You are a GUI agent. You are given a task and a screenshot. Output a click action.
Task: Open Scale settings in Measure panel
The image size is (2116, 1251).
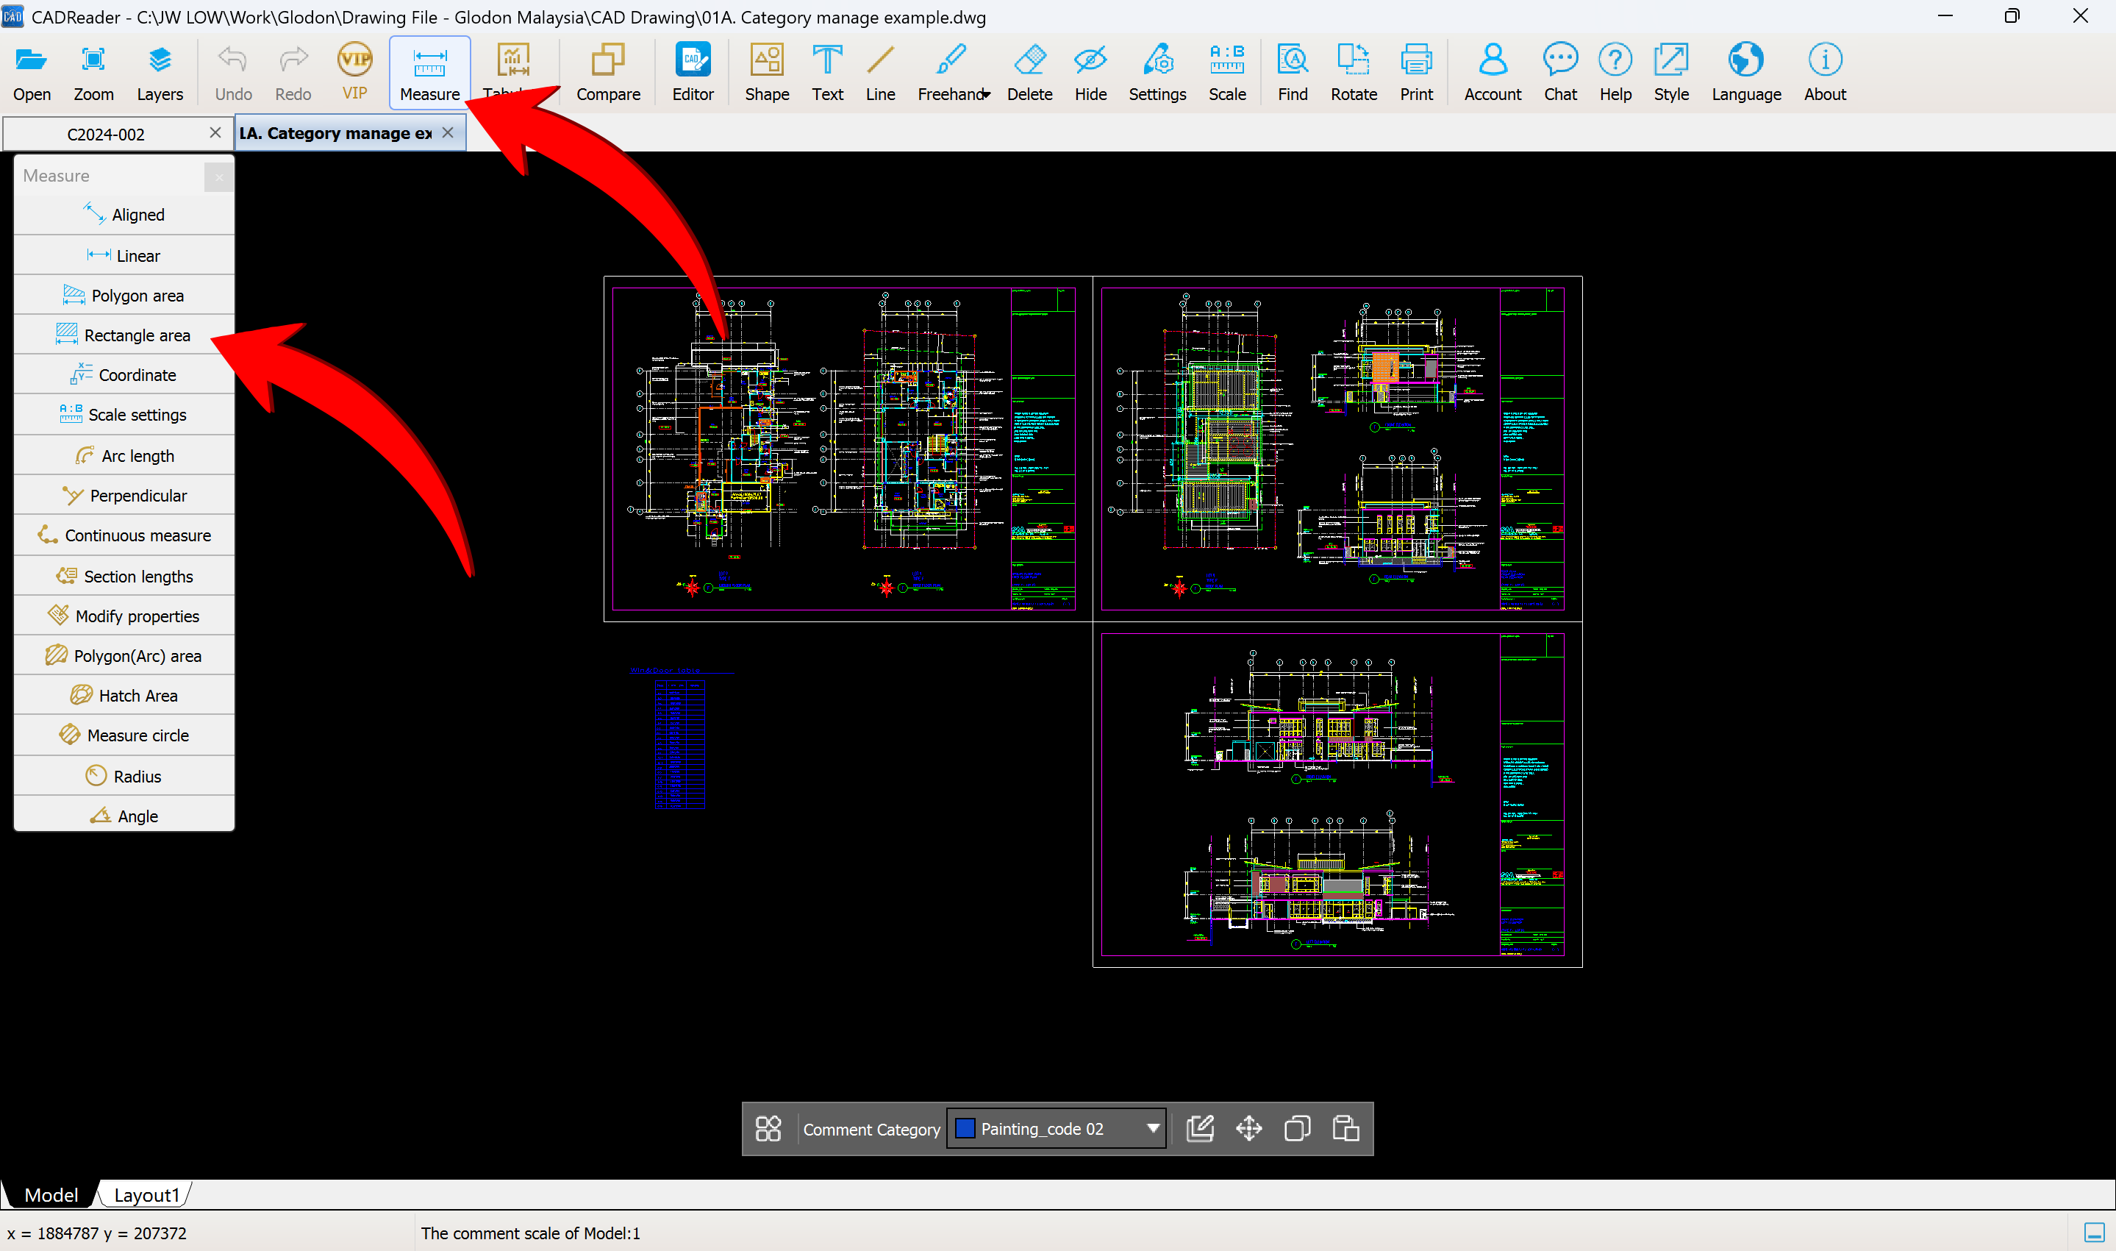click(x=124, y=415)
